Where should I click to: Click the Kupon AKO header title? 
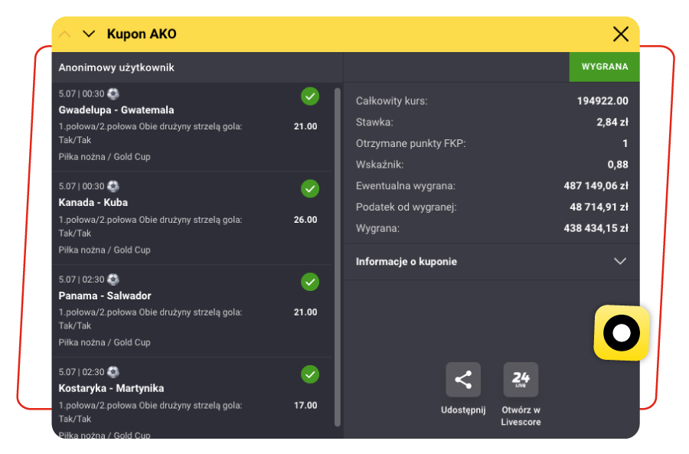pyautogui.click(x=142, y=34)
